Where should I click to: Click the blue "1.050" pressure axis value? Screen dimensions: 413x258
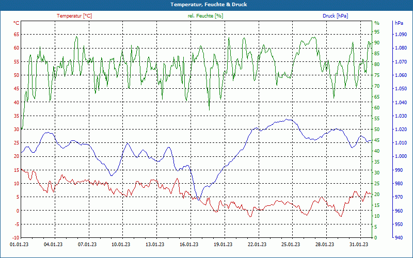(x=401, y=89)
